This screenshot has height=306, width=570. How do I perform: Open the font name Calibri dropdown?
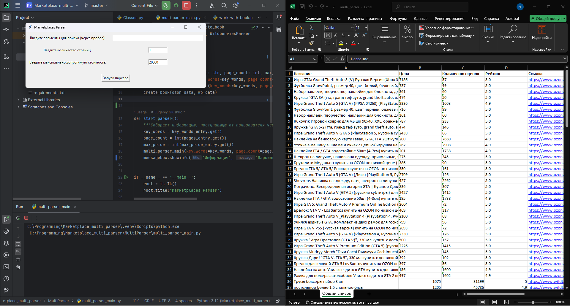tap(352, 28)
